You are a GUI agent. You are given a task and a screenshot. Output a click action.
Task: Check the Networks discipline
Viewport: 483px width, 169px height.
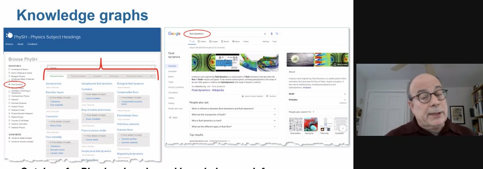[9, 100]
